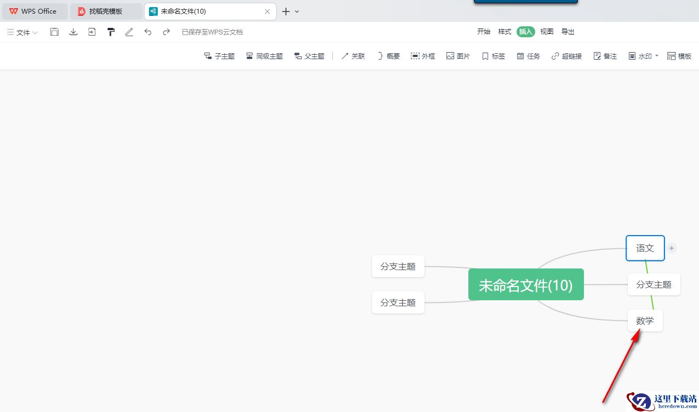Click the plus button beside 语文

pos(672,248)
